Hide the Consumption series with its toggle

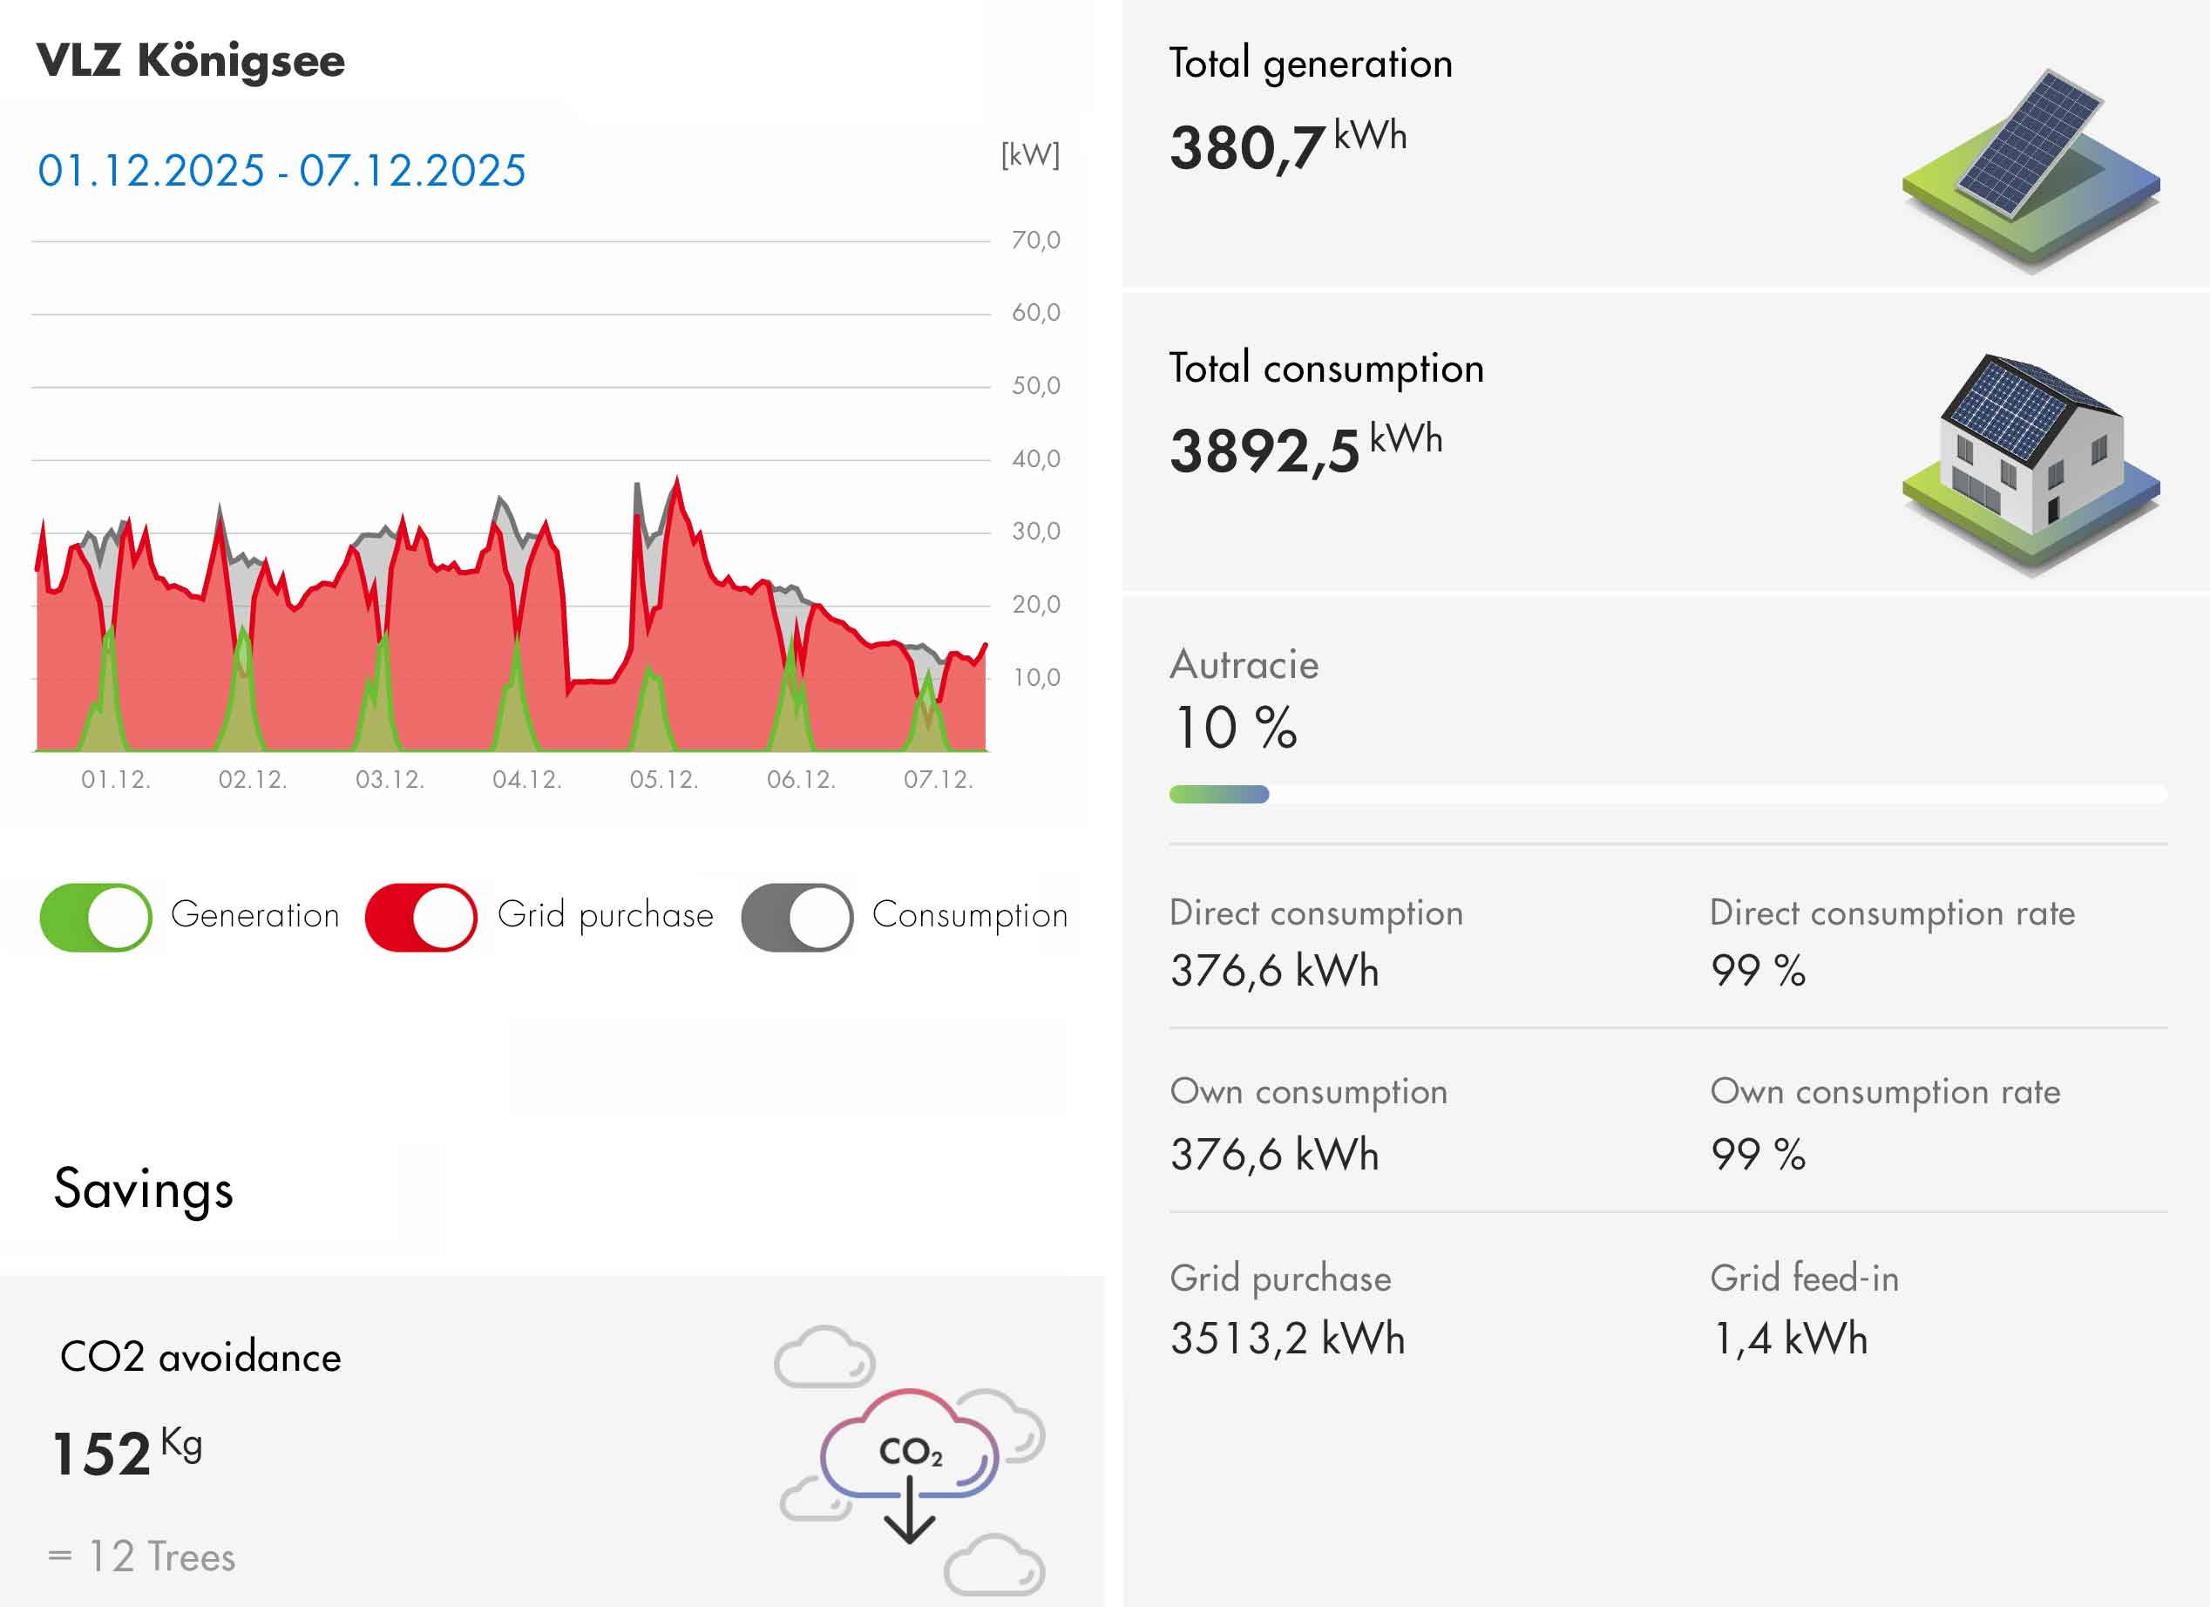[797, 917]
